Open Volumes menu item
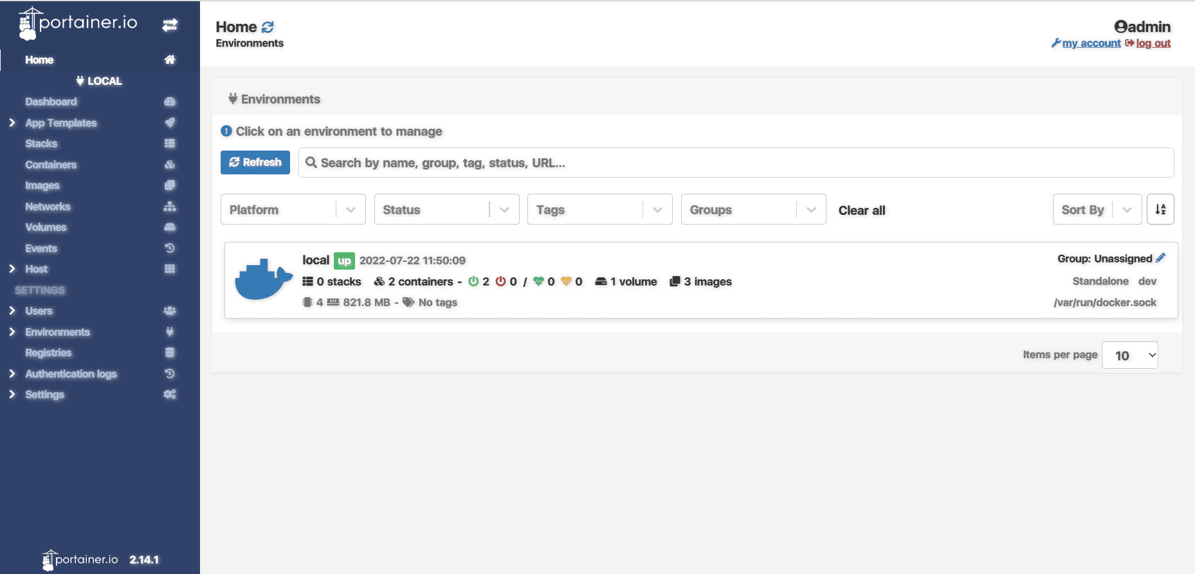The width and height of the screenshot is (1195, 574). point(46,227)
